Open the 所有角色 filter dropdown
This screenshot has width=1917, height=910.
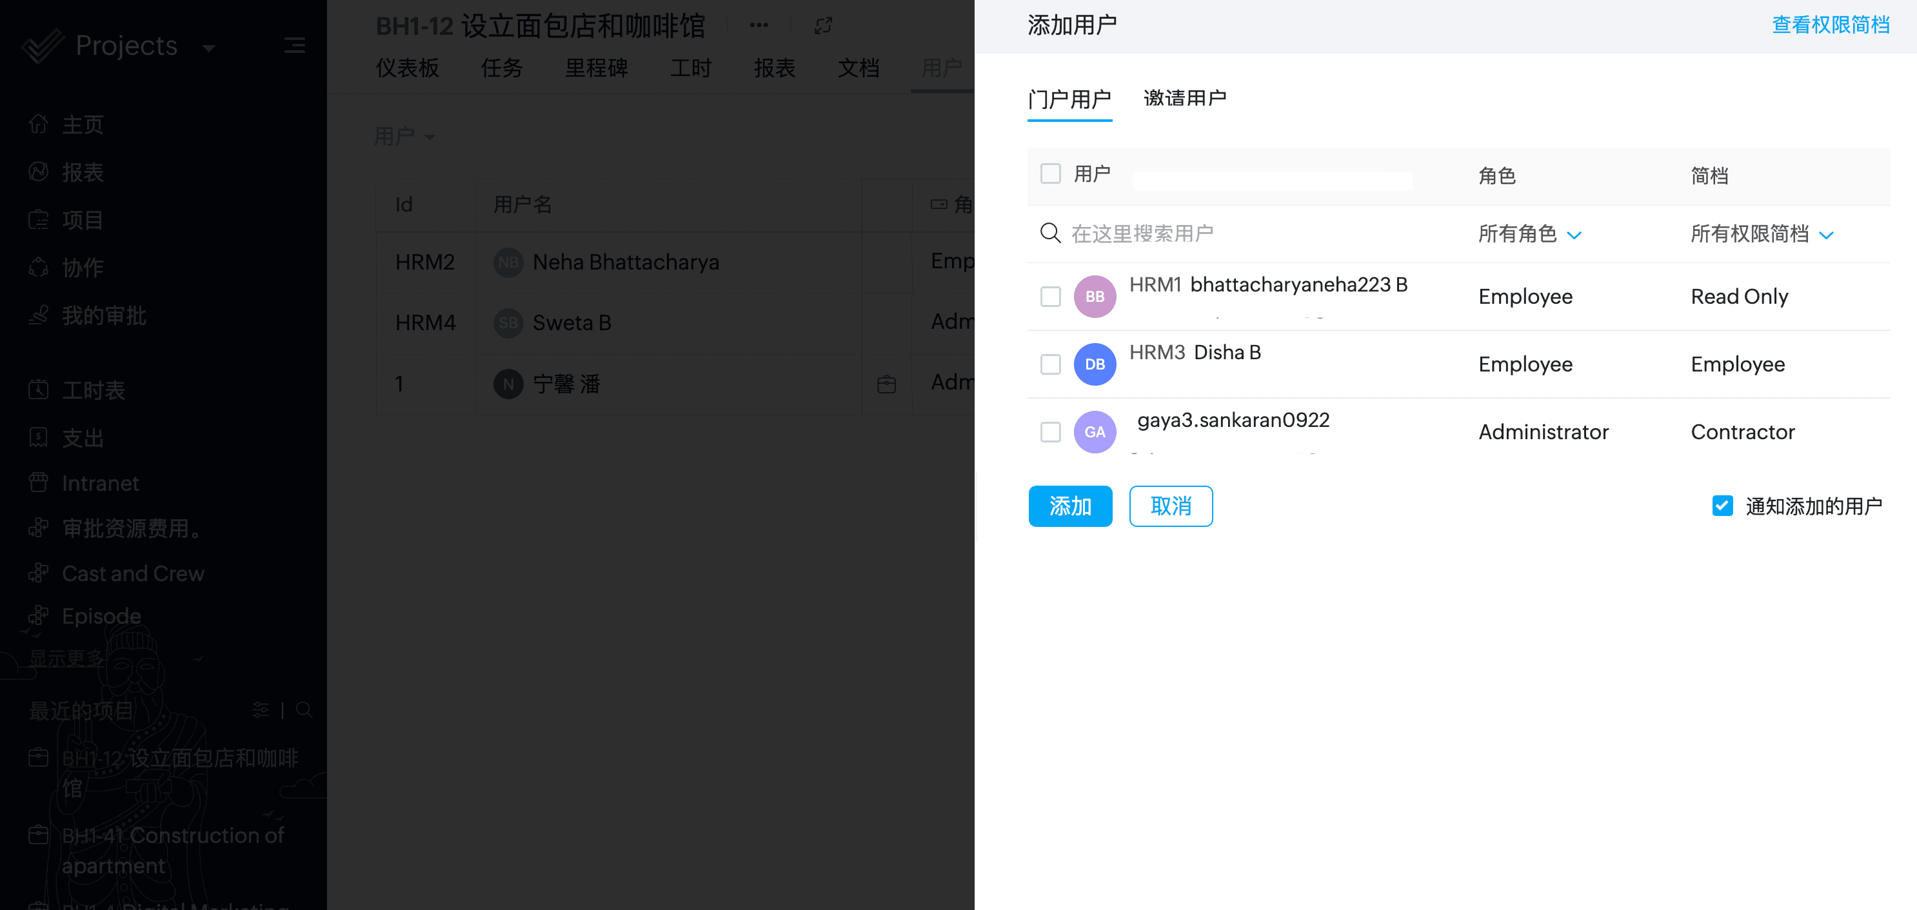tap(1529, 234)
